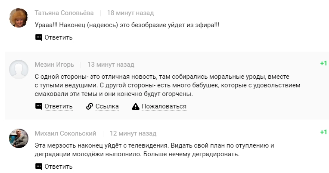Click the speech bubble icon under Татьяна Соловьёва's comment
329x173 pixels.
39,37
